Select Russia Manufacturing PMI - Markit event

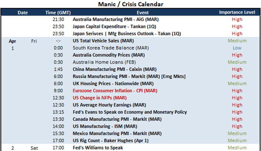pos(129,76)
